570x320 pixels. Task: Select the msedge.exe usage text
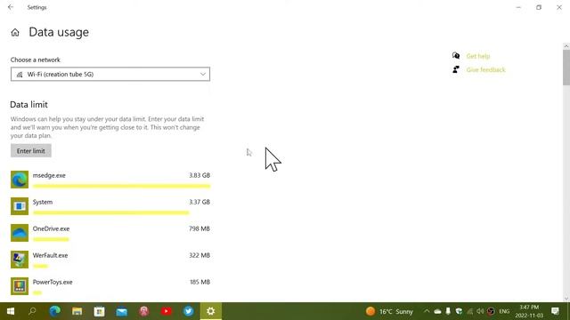[49, 175]
